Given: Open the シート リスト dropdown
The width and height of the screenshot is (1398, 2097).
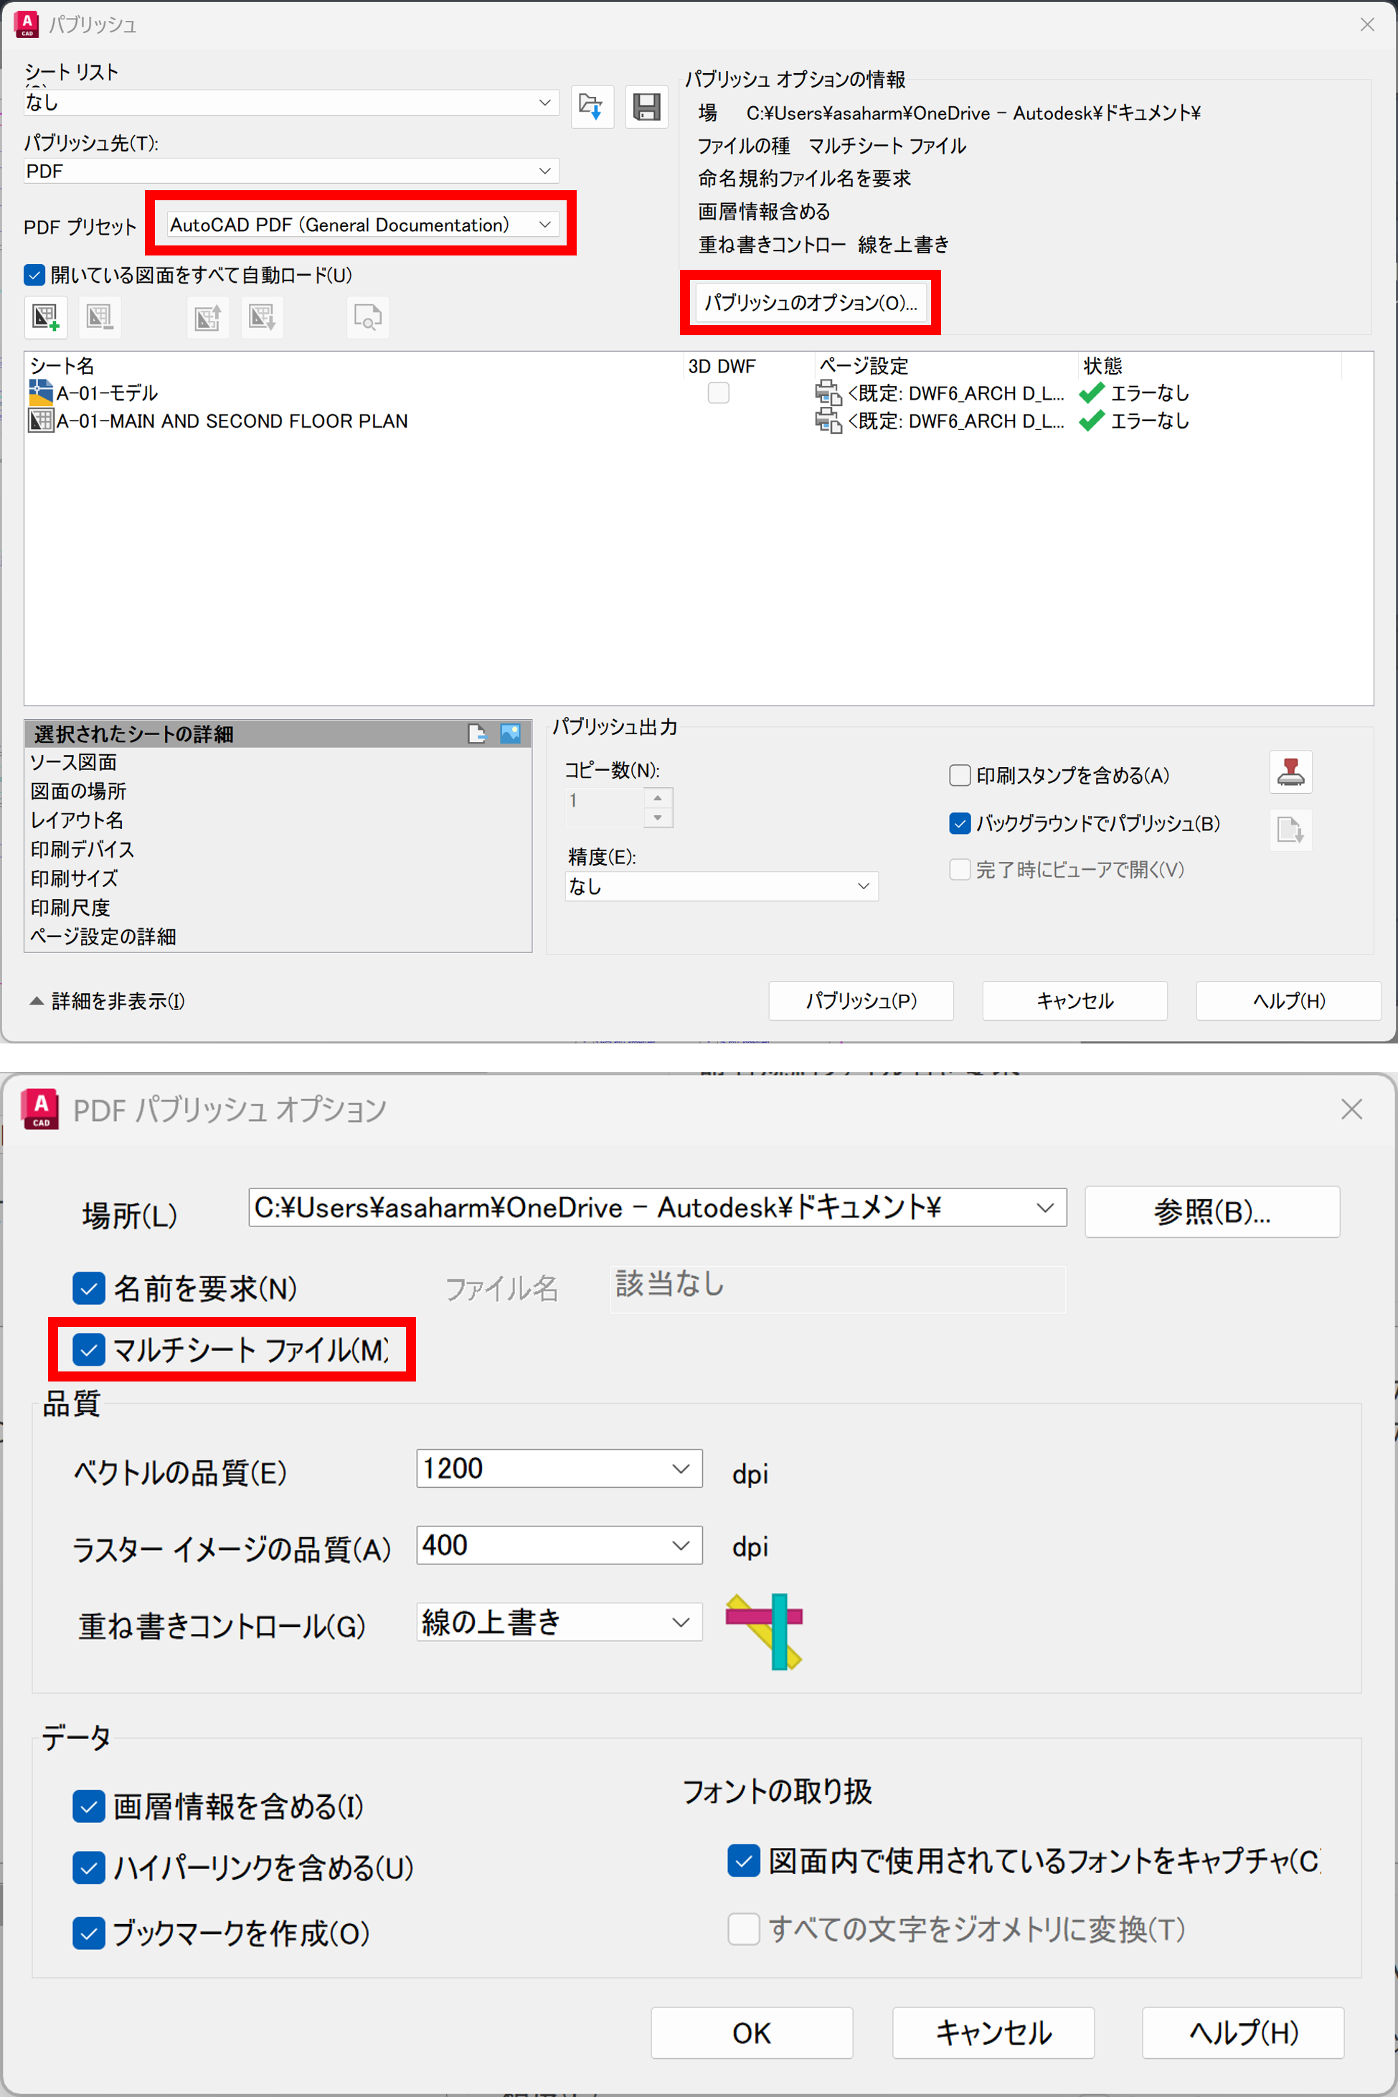Looking at the screenshot, I should click(x=291, y=103).
